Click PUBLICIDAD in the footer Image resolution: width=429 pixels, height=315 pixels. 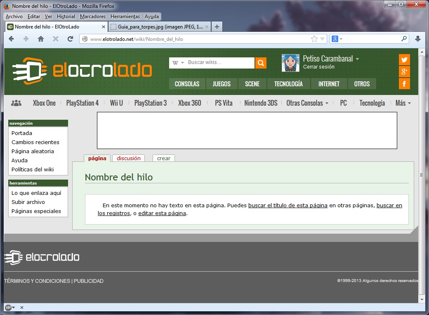[89, 281]
